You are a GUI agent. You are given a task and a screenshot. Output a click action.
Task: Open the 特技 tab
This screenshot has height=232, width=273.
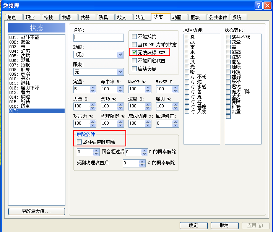click(50, 18)
